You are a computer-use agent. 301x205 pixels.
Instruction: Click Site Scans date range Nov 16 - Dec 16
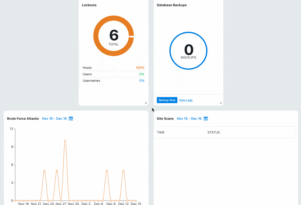tap(189, 119)
